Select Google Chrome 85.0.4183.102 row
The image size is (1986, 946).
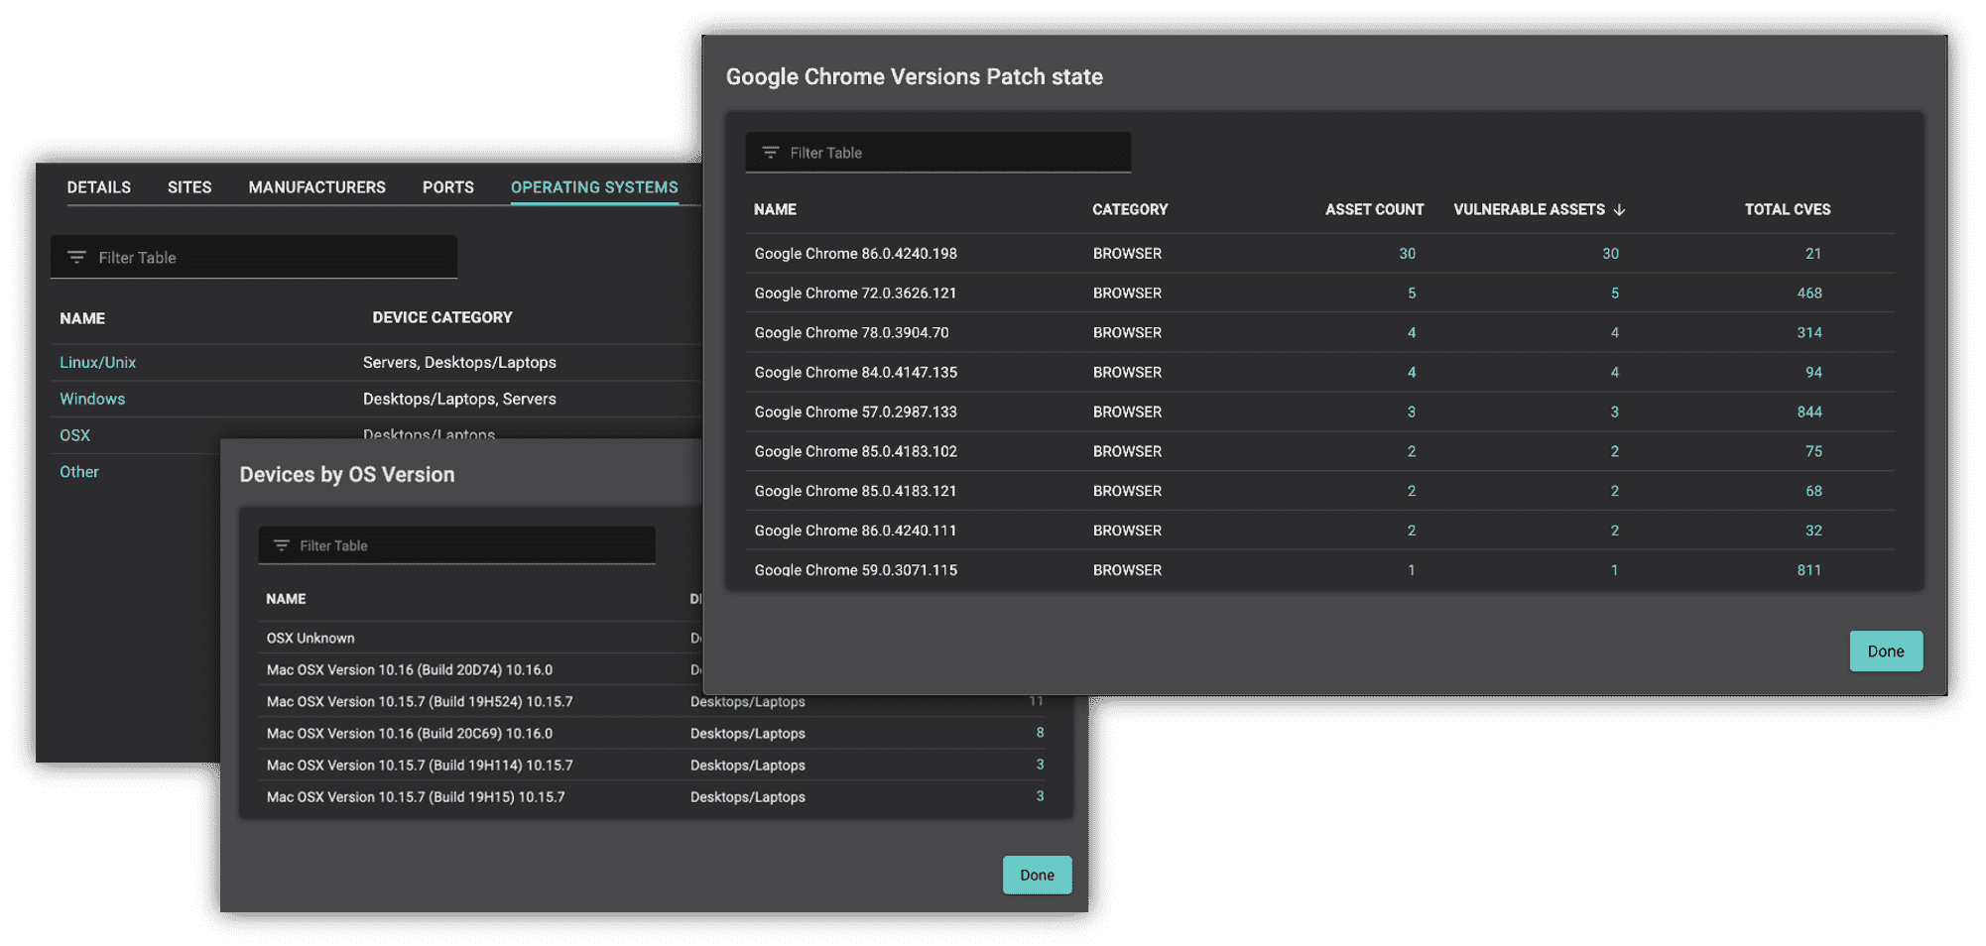[x=1320, y=451]
